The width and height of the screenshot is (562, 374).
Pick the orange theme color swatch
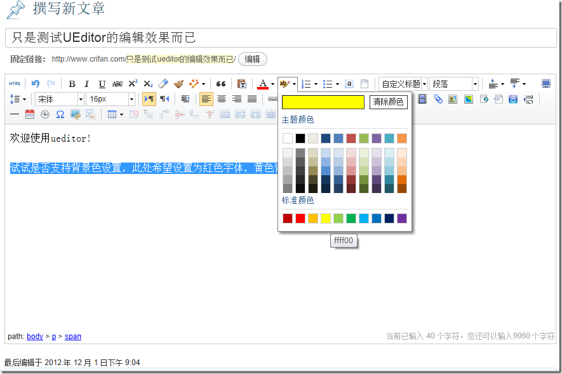click(x=402, y=138)
